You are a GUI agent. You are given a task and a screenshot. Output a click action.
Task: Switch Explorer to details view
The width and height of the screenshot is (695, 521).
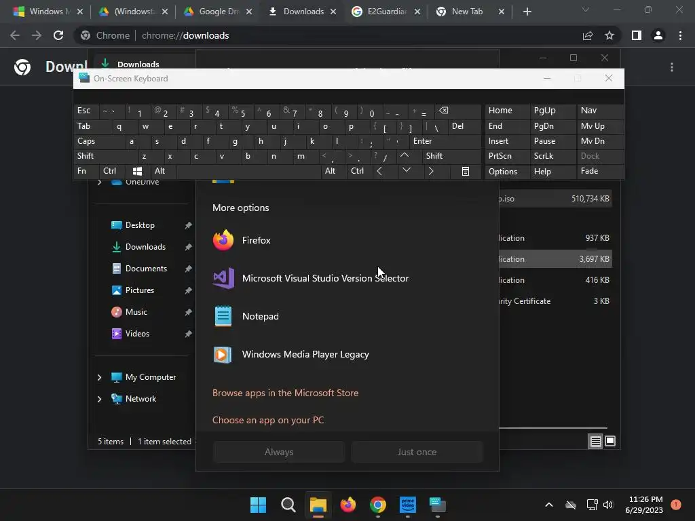tap(595, 441)
